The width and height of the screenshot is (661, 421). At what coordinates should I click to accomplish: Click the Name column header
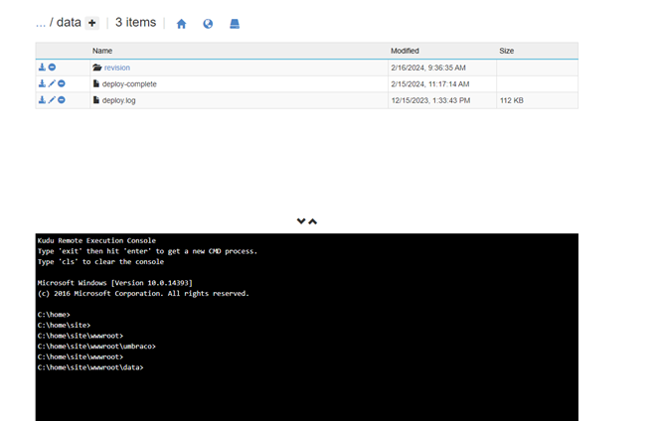point(102,51)
